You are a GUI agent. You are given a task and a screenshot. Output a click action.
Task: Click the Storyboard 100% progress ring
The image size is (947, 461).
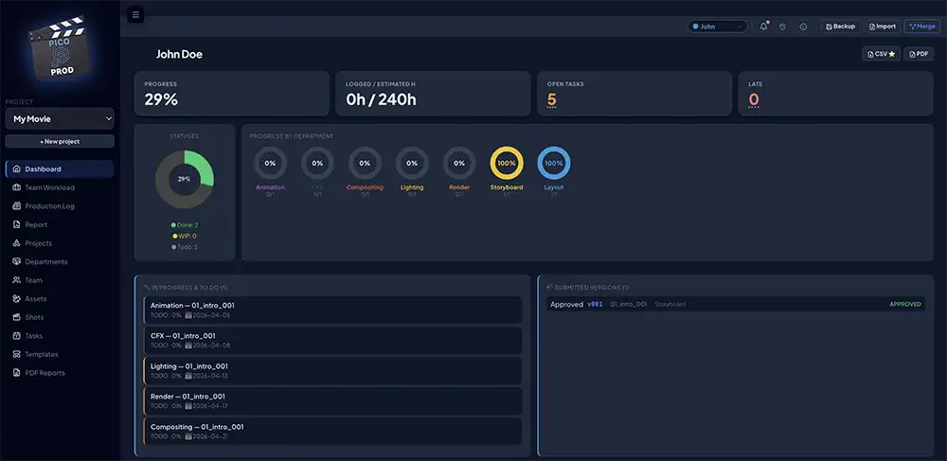click(507, 163)
